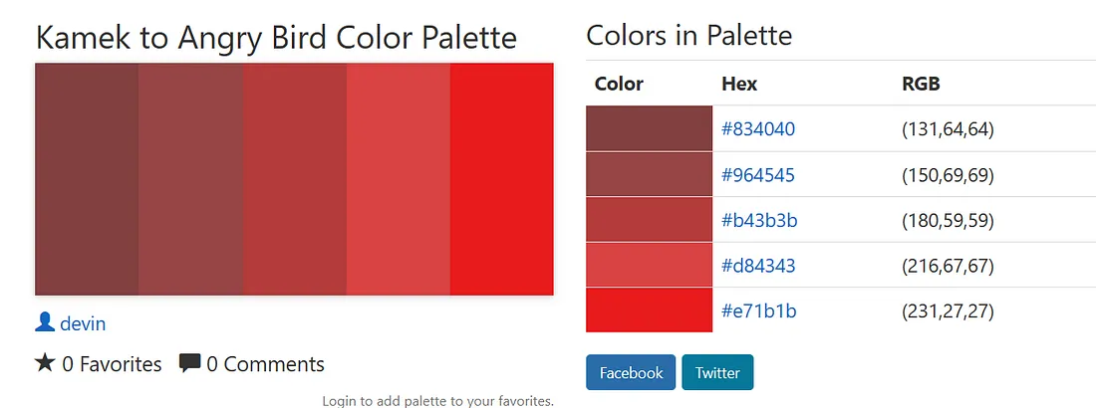Screen dimensions: 1096x408
Task: Open the devin author profile link
Action: point(83,323)
